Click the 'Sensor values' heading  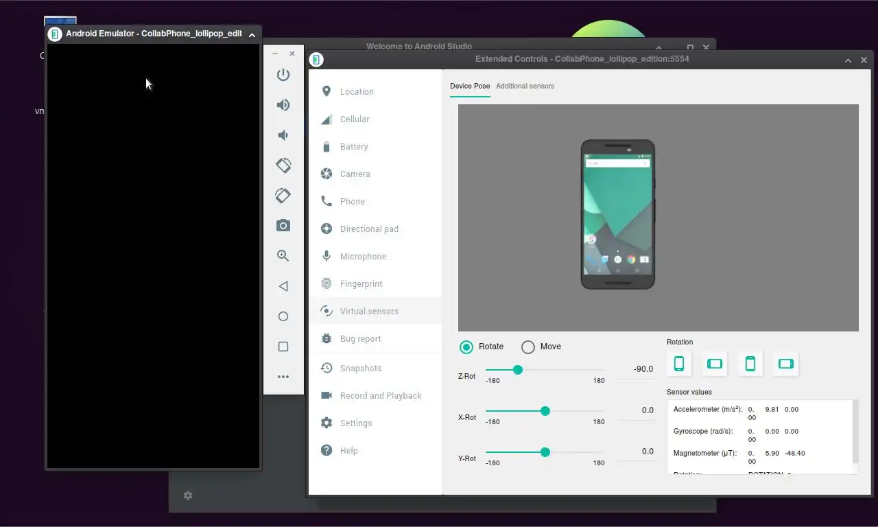click(x=689, y=392)
